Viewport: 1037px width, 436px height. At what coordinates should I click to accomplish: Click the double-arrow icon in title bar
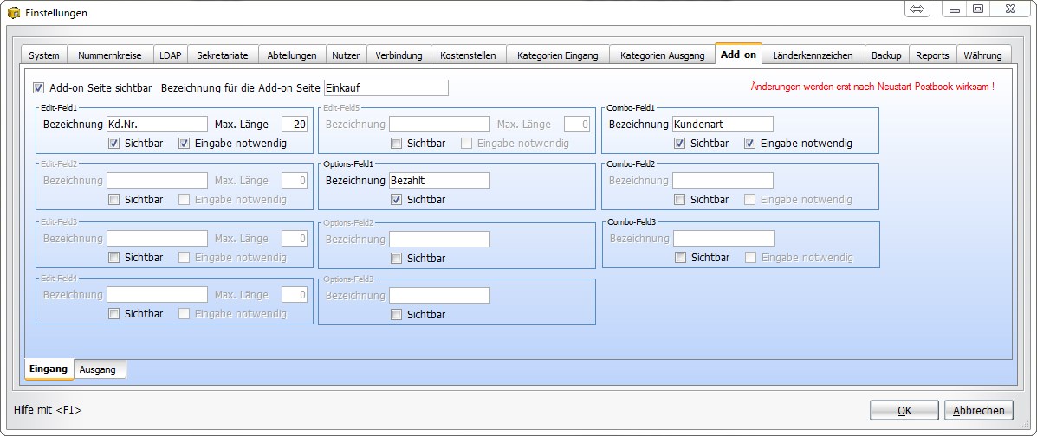[917, 10]
